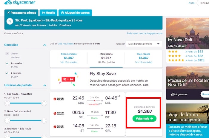Click the Turkish Airlines logo on IST to GRU flight
Image resolution: width=209 pixels, height=138 pixels.
[x=59, y=127]
